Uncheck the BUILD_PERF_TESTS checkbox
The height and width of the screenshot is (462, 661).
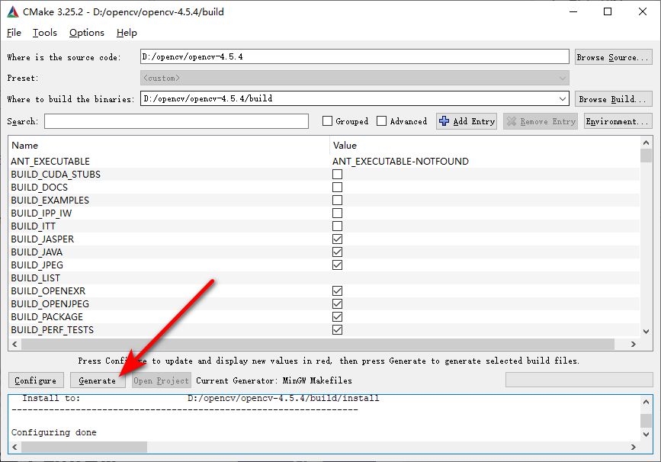pos(337,329)
